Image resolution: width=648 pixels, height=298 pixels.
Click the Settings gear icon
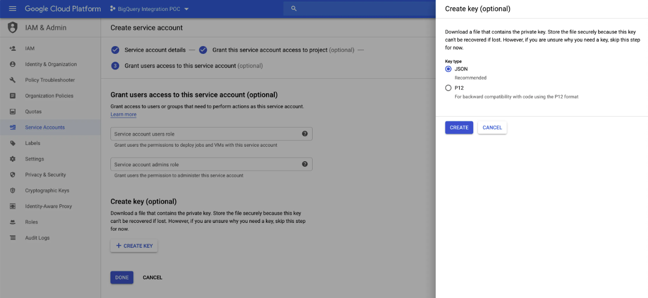(12, 159)
